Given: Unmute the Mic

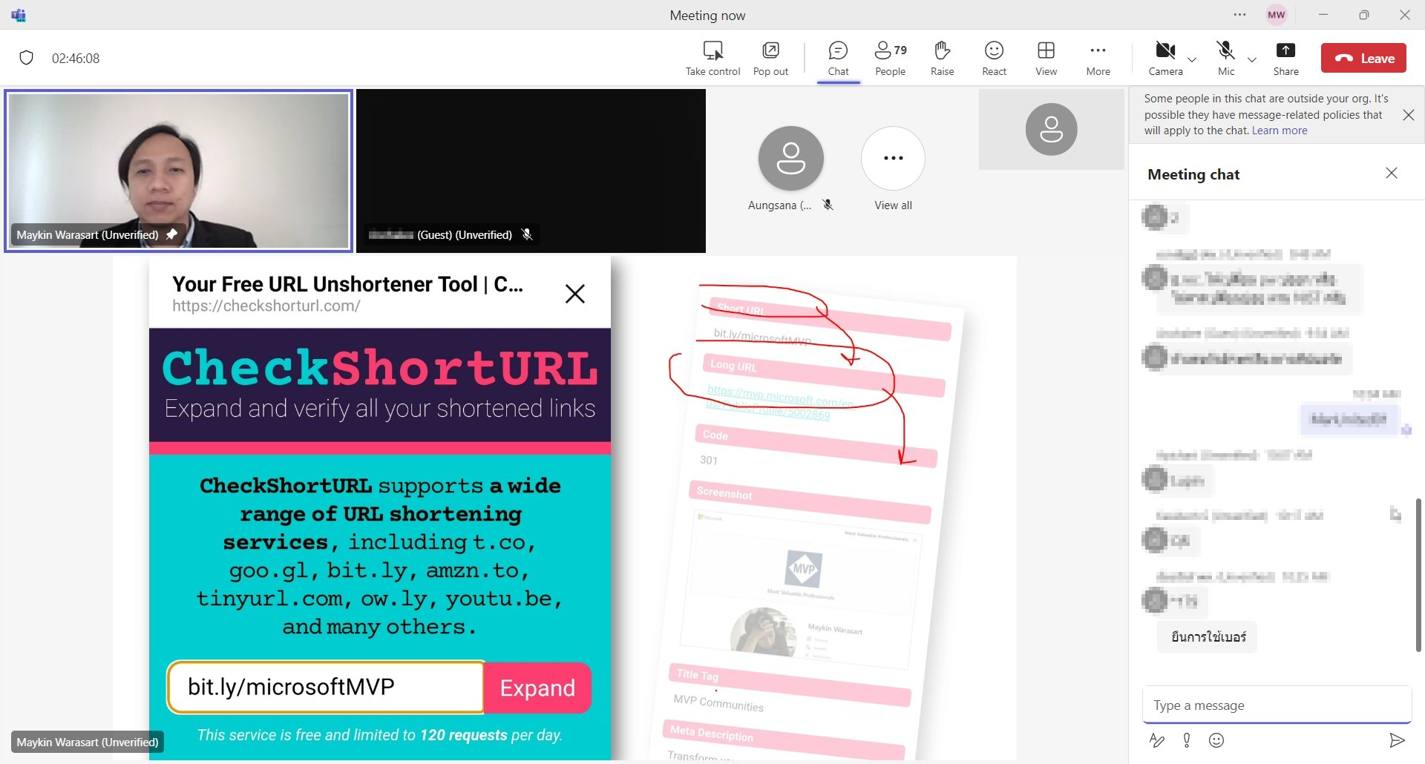Looking at the screenshot, I should [1226, 59].
